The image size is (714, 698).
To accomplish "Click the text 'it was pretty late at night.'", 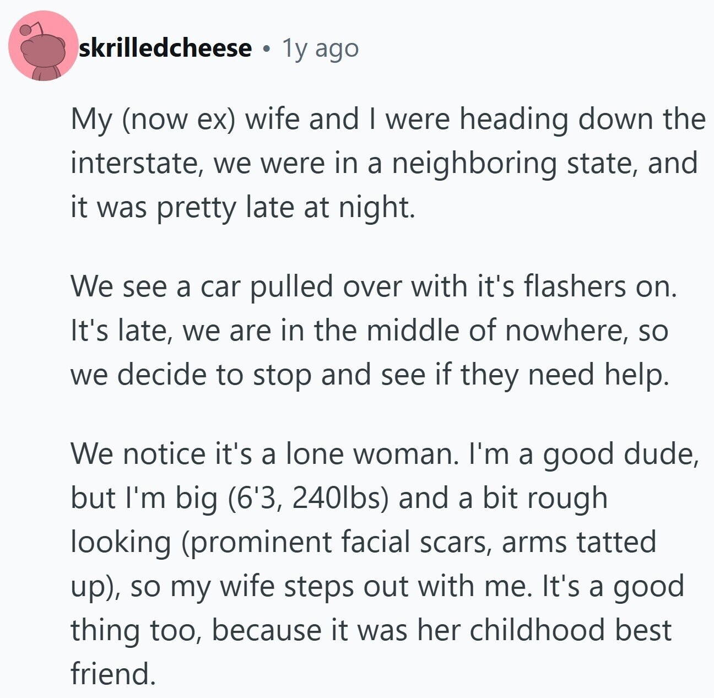I will pyautogui.click(x=242, y=208).
